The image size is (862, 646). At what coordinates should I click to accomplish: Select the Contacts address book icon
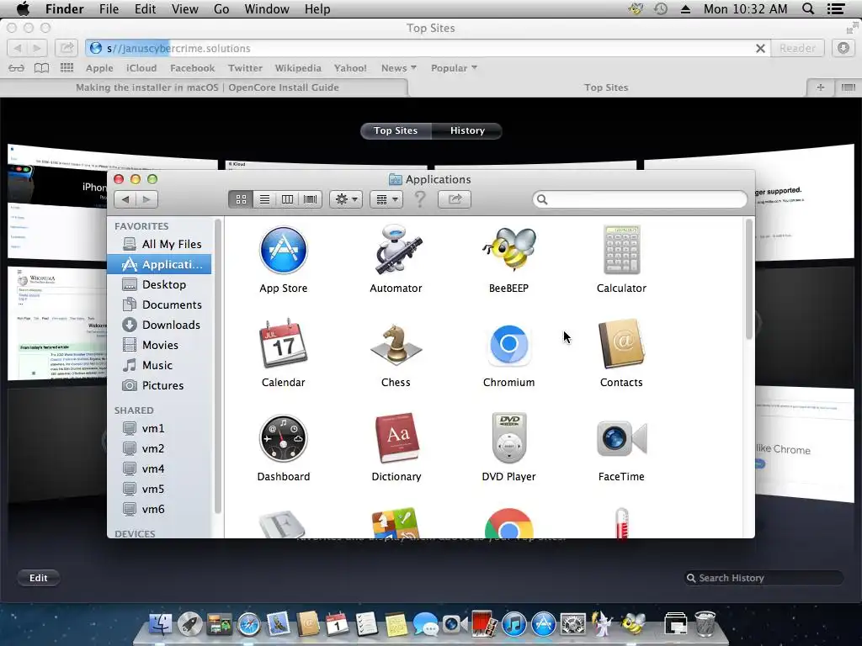pyautogui.click(x=621, y=344)
